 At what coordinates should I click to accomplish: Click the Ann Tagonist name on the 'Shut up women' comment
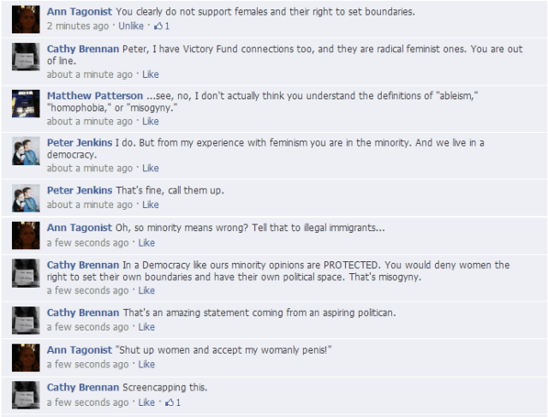pos(80,350)
